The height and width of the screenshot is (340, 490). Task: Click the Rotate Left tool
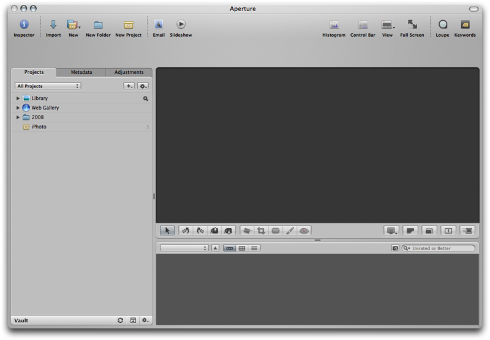[x=186, y=231]
